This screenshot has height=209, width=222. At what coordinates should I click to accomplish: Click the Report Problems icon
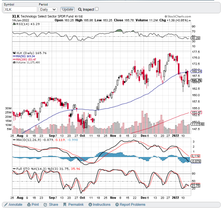coord(117,204)
